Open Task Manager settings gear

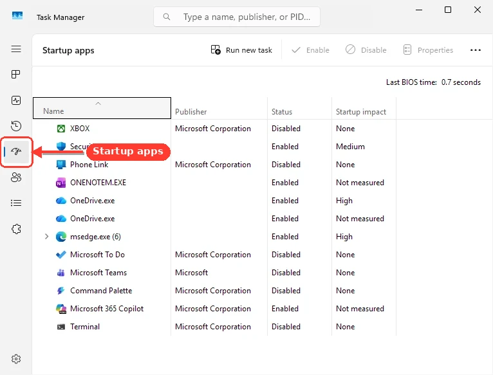[16, 359]
